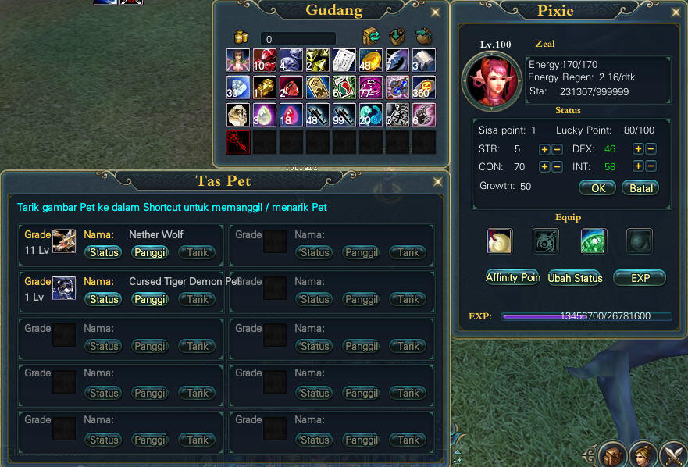This screenshot has width=688, height=467.
Task: Click the Pixie pet avatar portrait
Action: coord(492,82)
